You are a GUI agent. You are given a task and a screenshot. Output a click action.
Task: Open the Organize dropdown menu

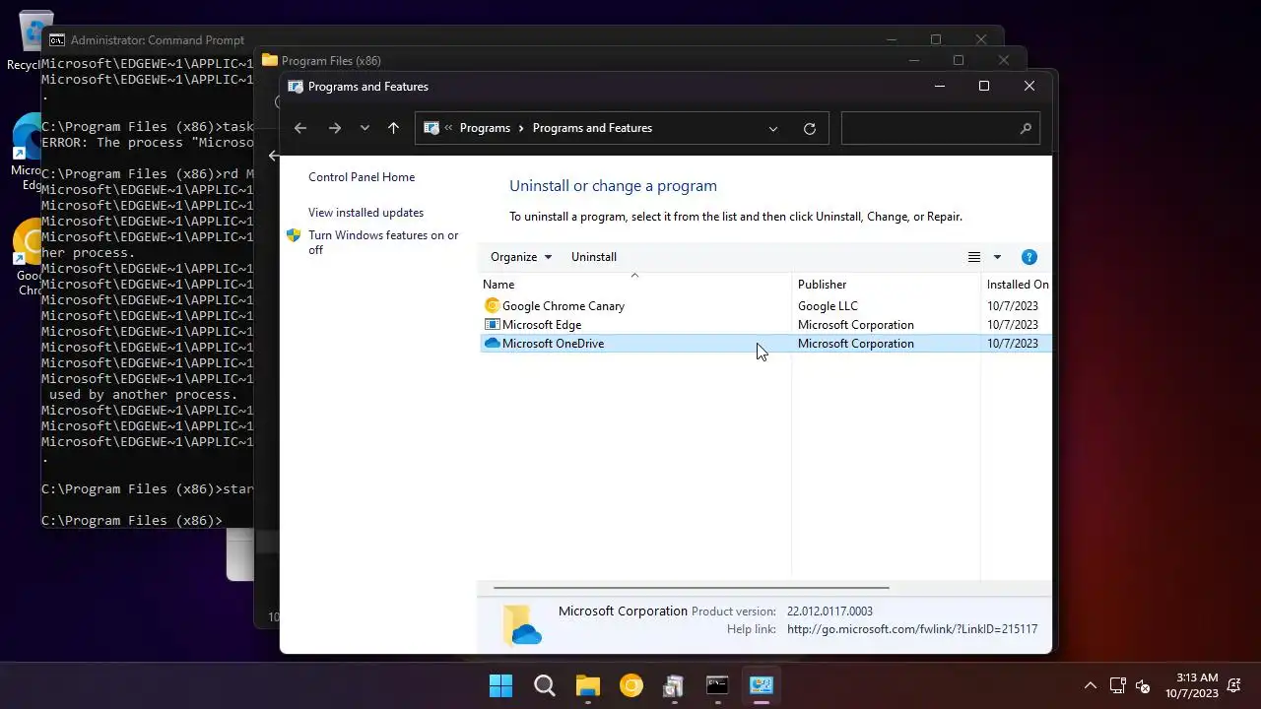521,257
